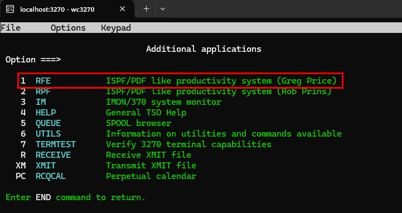Click option code R beside RECEIVE
Viewport: 402px width, 213px height.
[x=23, y=155]
